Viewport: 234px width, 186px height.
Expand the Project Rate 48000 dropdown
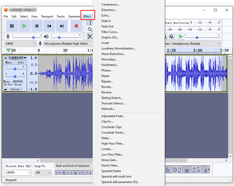[x=19, y=173]
